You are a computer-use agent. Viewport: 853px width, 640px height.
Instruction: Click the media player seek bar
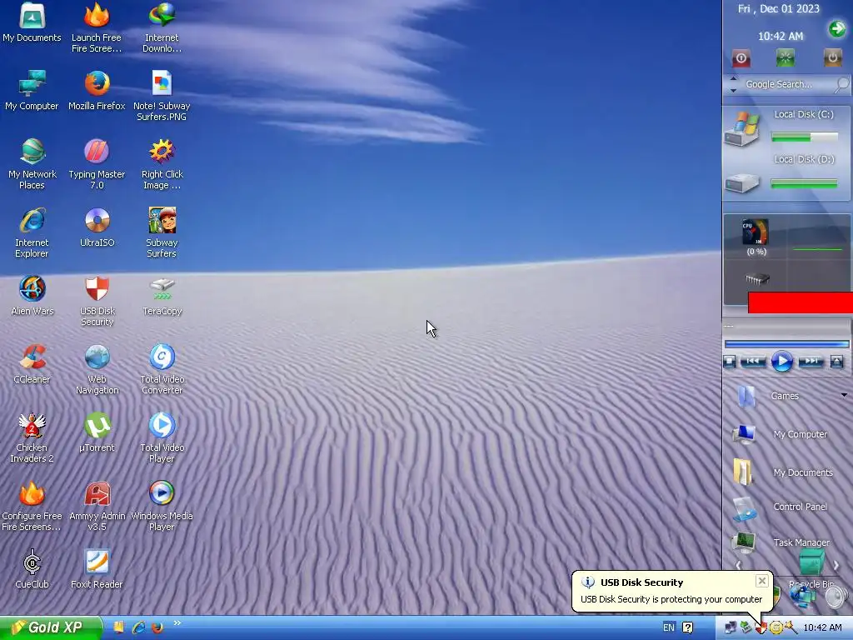[786, 344]
